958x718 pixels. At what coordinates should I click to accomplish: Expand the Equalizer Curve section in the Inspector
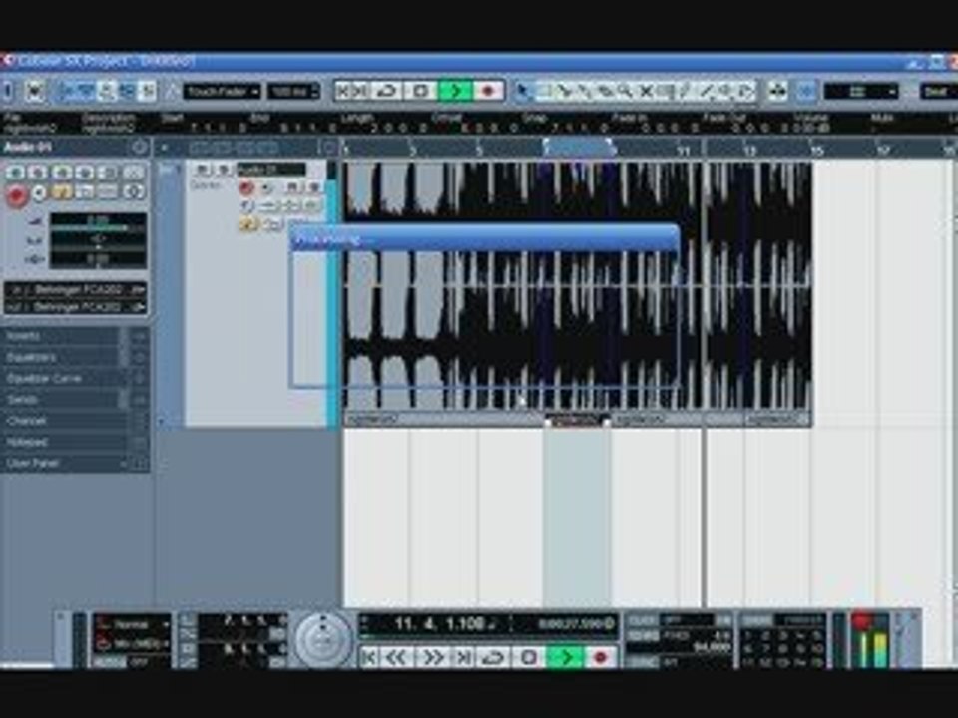75,379
